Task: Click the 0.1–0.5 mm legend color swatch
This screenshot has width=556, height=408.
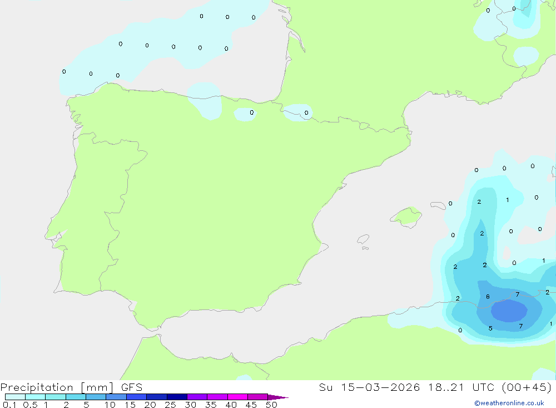Action: [15, 397]
